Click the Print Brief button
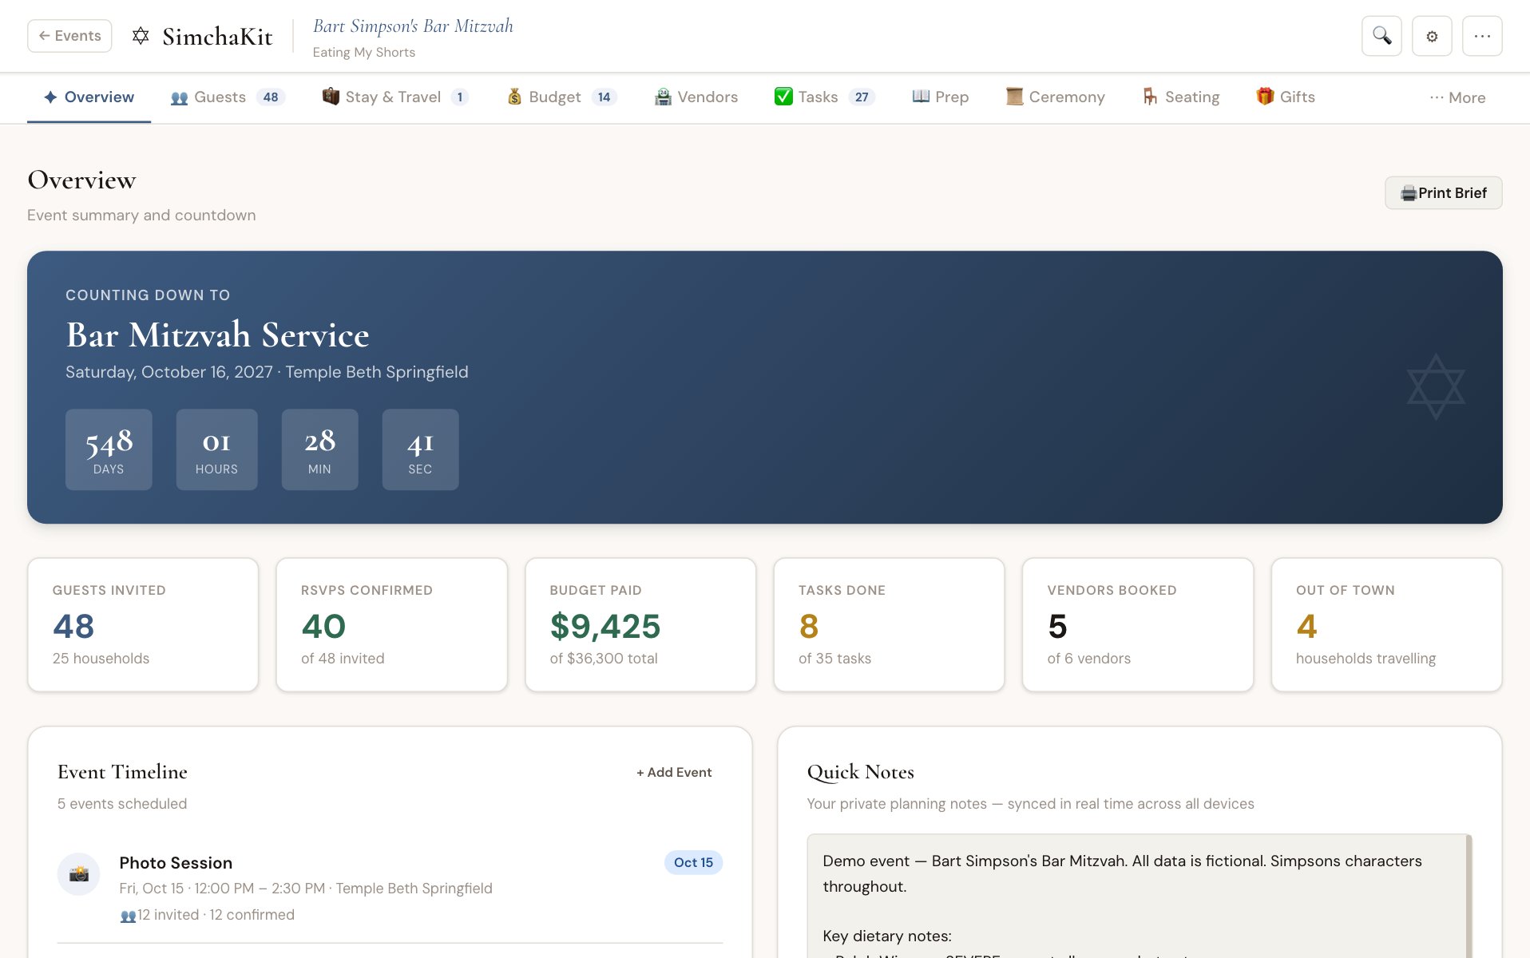The image size is (1530, 958). click(1443, 193)
